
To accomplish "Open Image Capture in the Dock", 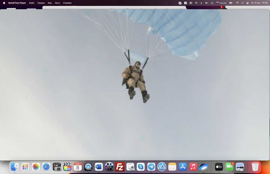I will [57, 167].
